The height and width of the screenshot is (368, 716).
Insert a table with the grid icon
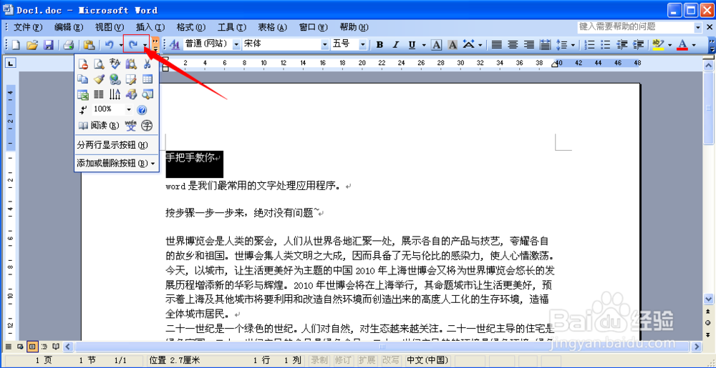coord(147,80)
